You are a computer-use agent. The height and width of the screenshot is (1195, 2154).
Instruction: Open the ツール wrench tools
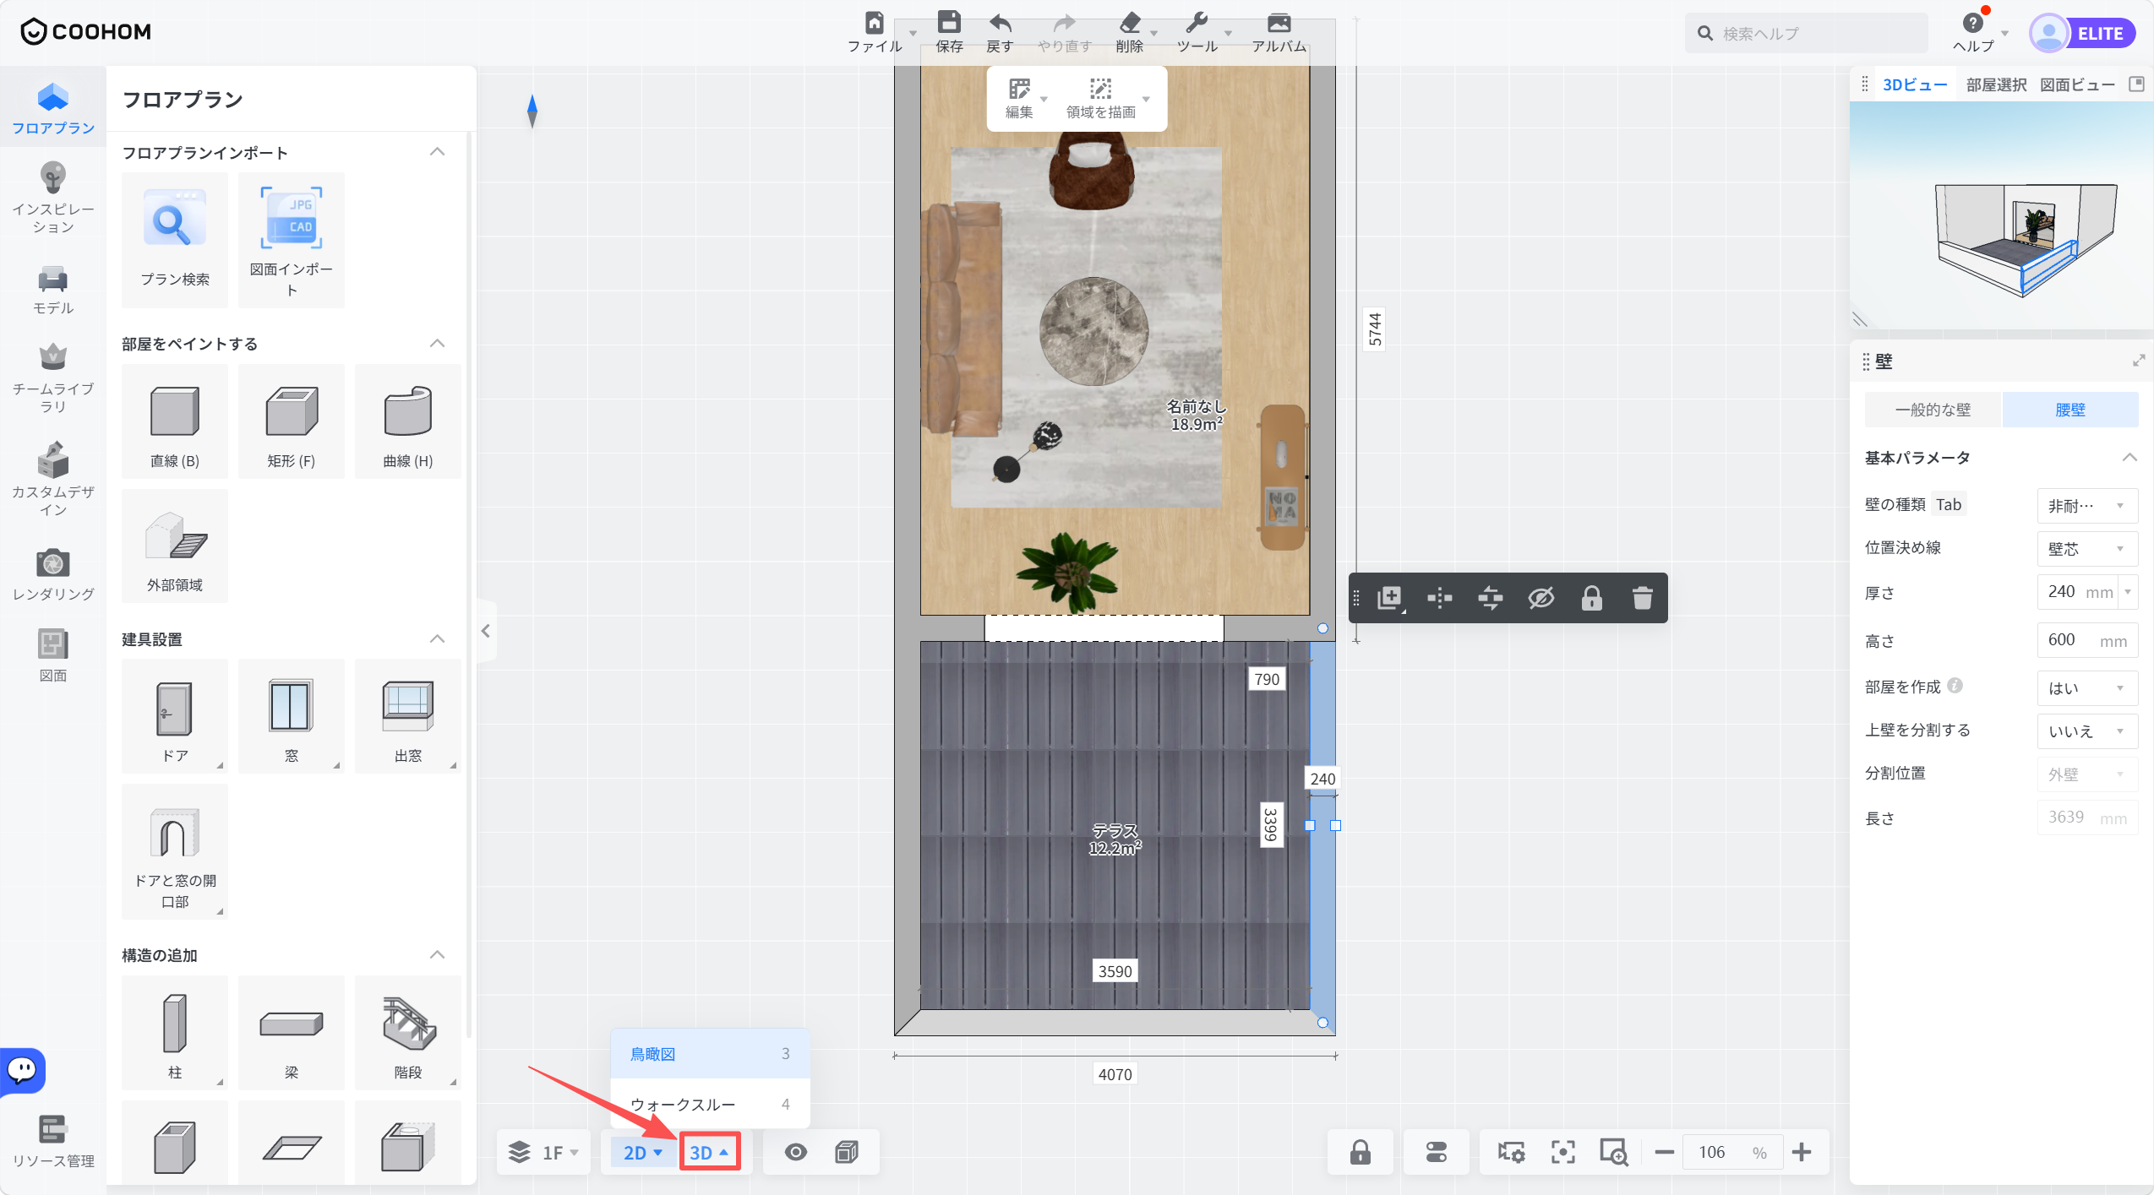pyautogui.click(x=1197, y=32)
